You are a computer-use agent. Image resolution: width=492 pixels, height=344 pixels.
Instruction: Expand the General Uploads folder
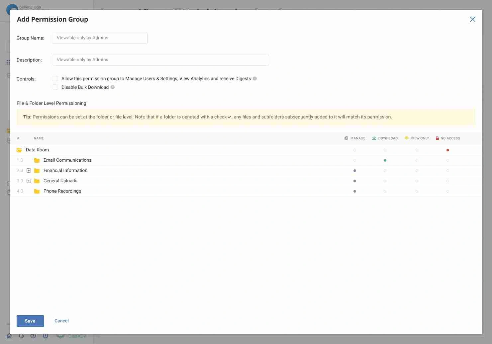coord(29,181)
